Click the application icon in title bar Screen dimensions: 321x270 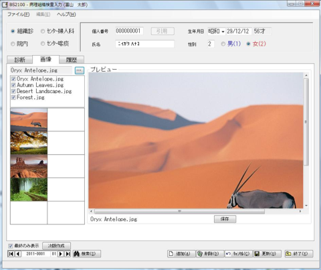pyautogui.click(x=5, y=5)
